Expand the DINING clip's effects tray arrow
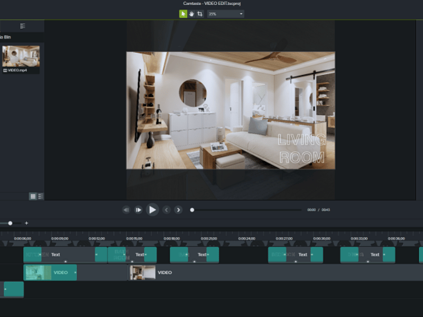Screen dimensions: 423x317 tap(368, 262)
